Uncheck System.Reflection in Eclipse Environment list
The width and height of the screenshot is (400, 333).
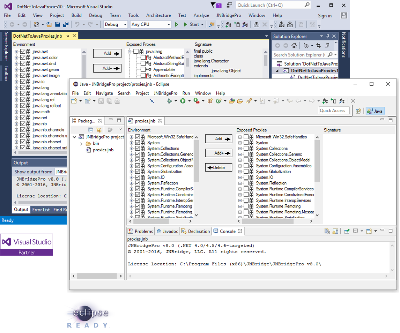[138, 183]
